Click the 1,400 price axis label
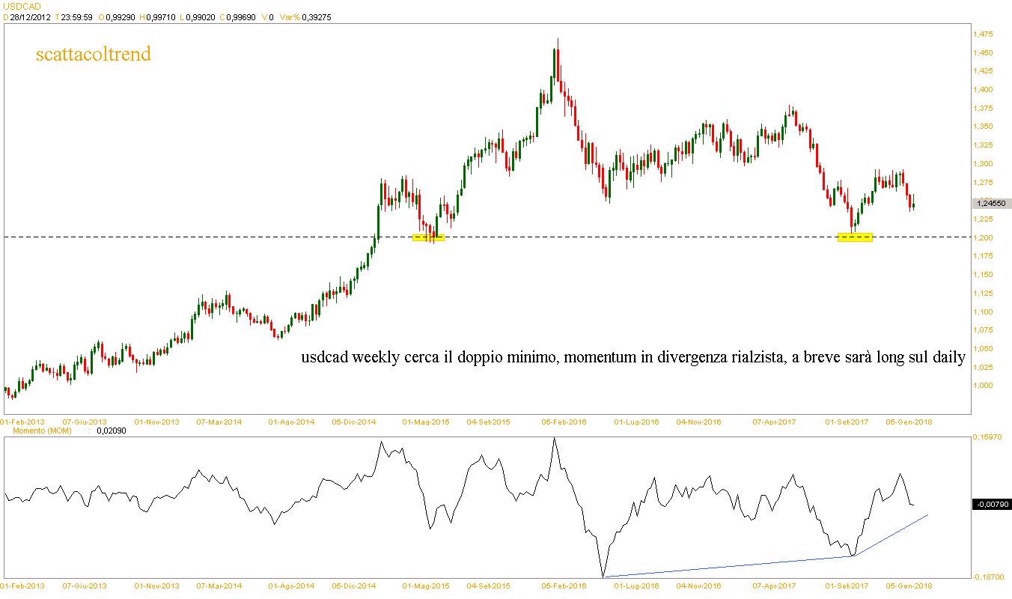 (982, 90)
